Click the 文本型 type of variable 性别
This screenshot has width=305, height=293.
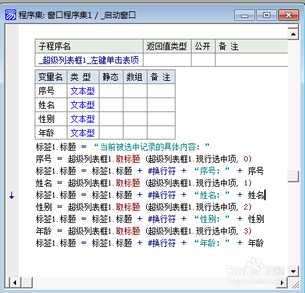(x=83, y=119)
